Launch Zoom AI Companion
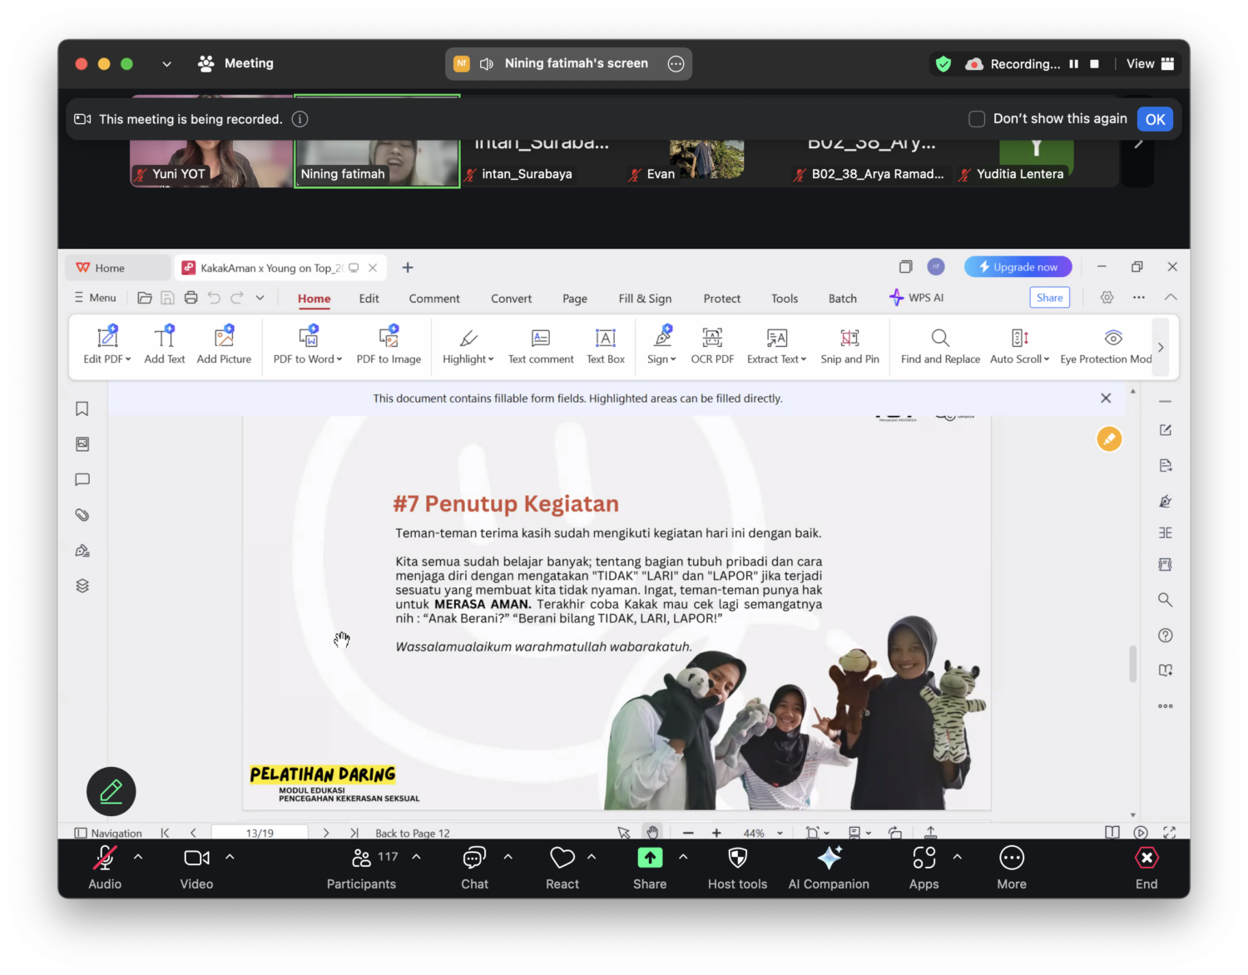 point(829,869)
